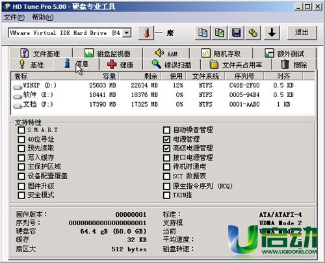Click the 512 bytes sector size value

click(129, 249)
